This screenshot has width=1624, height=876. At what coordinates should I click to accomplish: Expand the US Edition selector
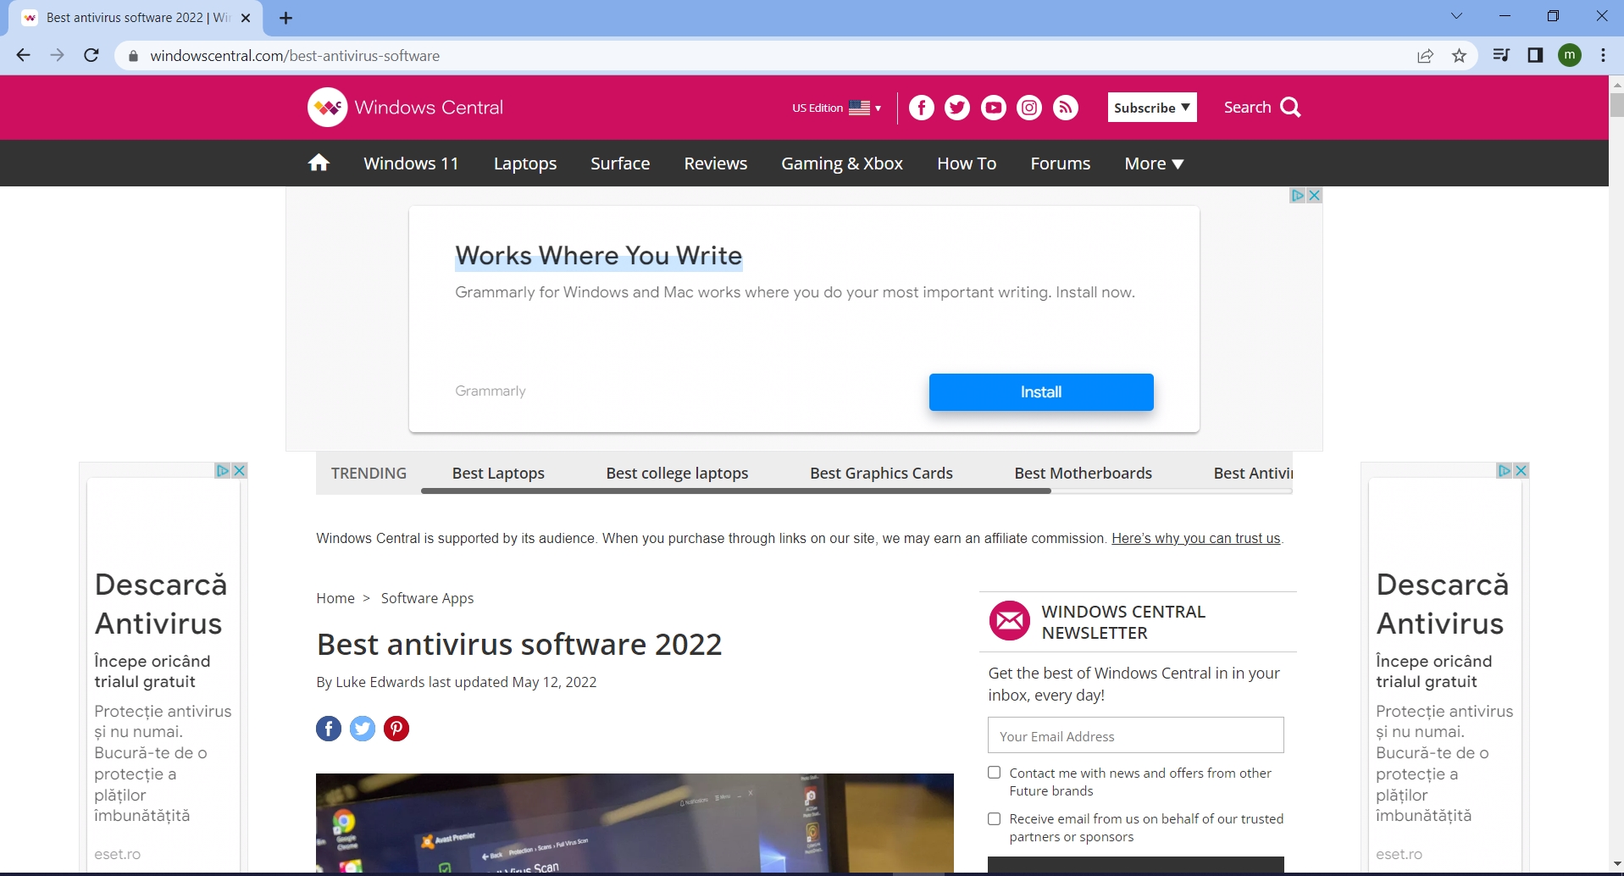click(x=835, y=108)
